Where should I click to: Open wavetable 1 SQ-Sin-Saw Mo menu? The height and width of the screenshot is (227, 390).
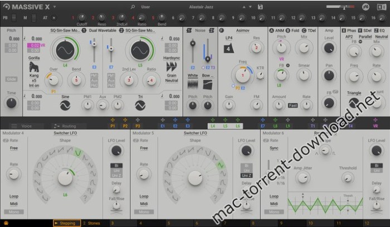click(x=65, y=30)
